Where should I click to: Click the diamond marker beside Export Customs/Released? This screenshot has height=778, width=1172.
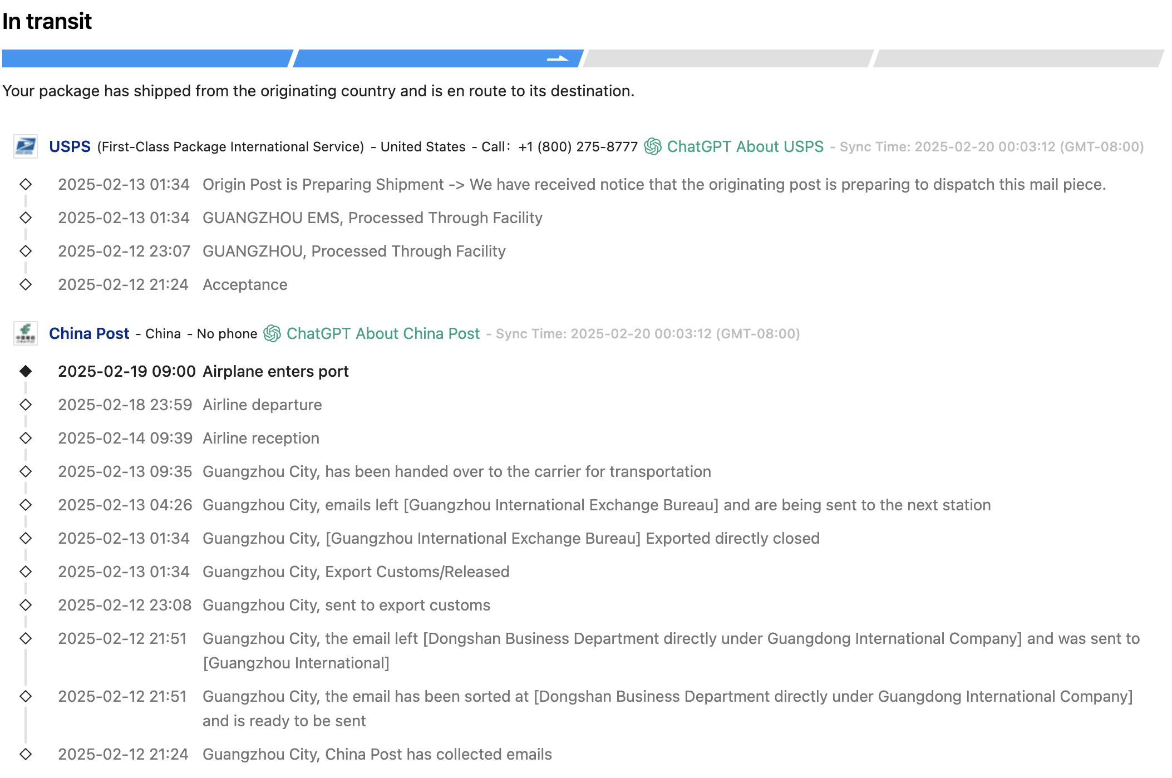coord(26,572)
